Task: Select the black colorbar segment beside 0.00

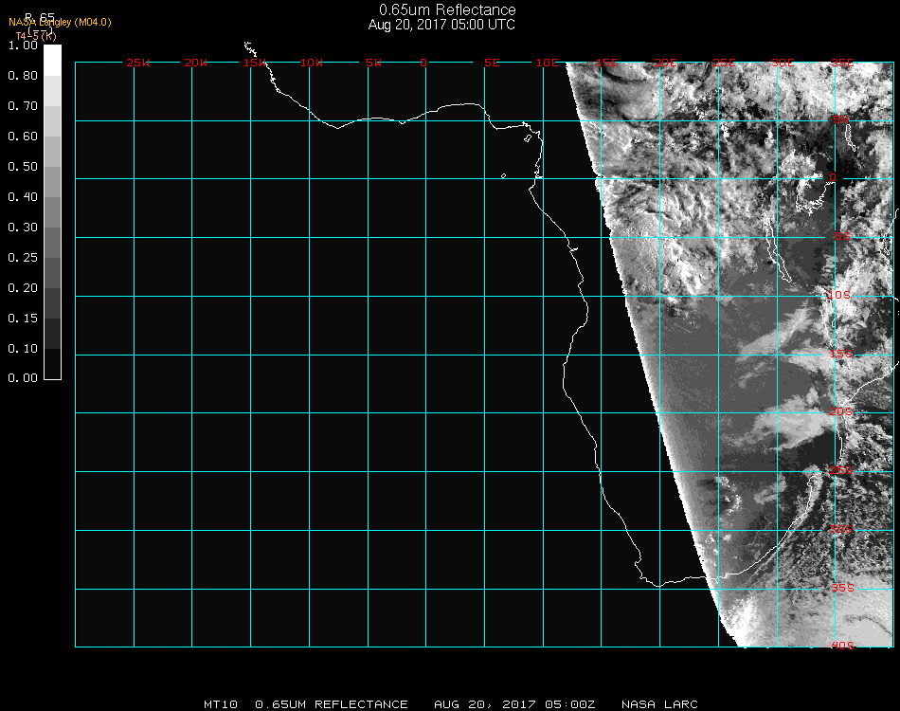Action: [x=52, y=363]
